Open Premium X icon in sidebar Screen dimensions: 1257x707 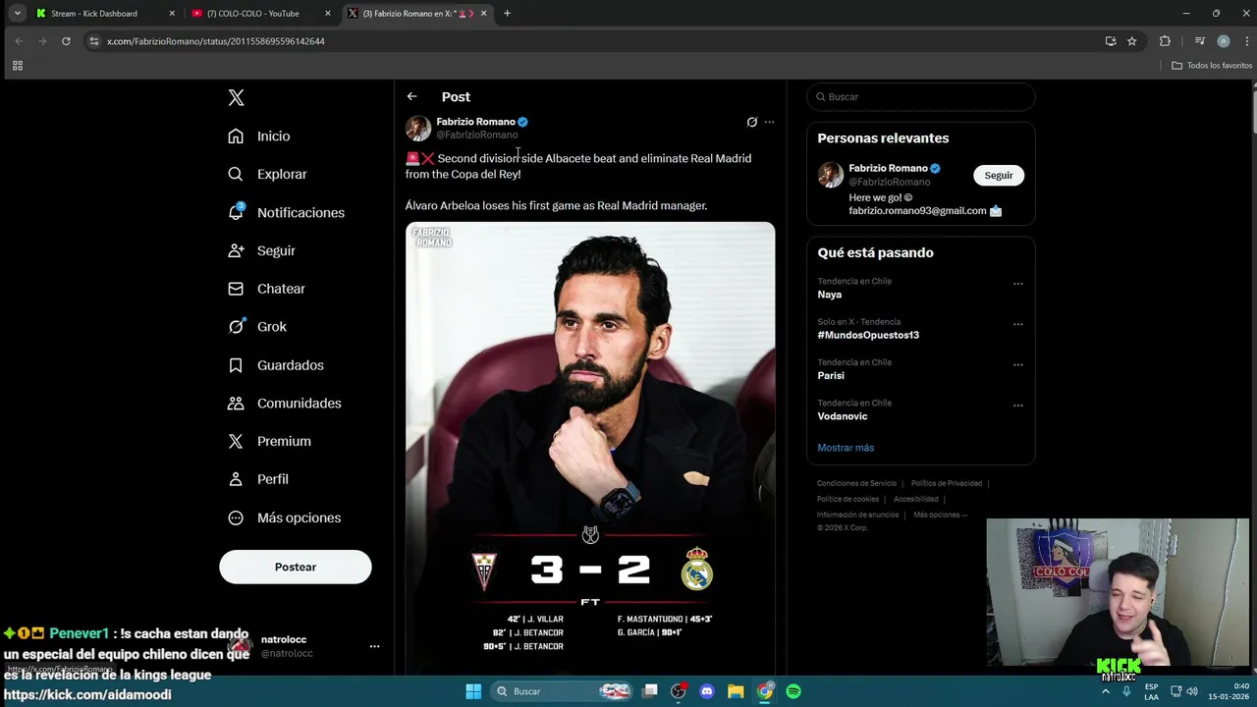pyautogui.click(x=236, y=441)
